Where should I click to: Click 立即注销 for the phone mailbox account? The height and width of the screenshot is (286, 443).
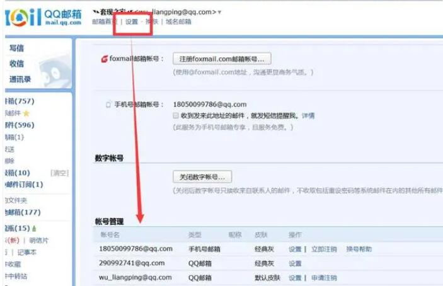[324, 249]
